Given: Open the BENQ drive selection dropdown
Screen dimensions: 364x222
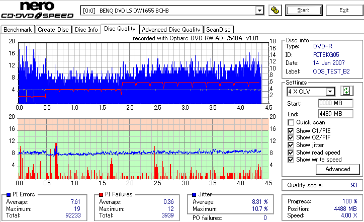Looking at the screenshot, I should coord(259,11).
